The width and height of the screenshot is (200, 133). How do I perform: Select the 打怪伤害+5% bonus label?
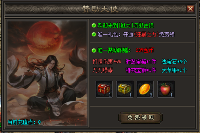107,62
